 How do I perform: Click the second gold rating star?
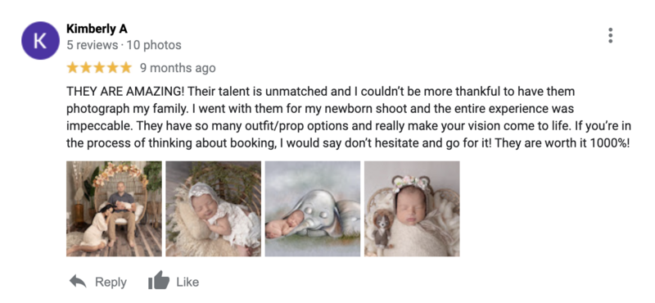click(x=86, y=68)
